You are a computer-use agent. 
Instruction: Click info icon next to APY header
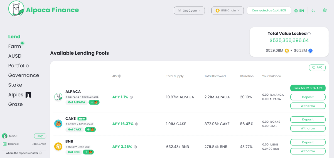(x=120, y=76)
